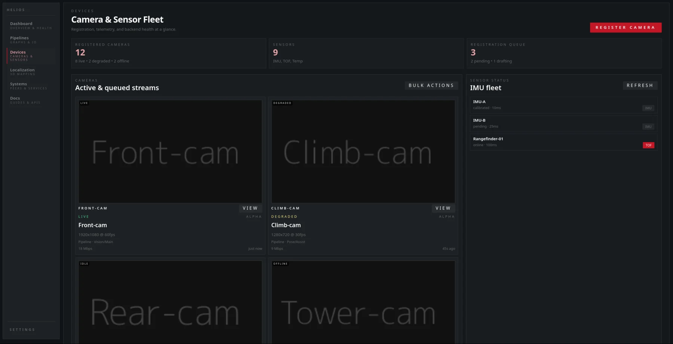Click the red TOF tag on Rangefinder-01

click(x=648, y=145)
